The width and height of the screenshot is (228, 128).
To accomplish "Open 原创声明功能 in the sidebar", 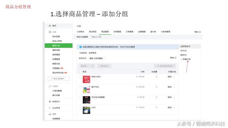I will click(58, 73).
